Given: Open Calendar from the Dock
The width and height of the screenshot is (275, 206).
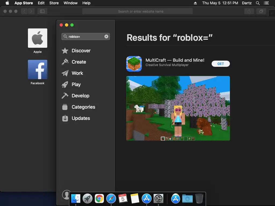Looking at the screenshot, I should coord(123,198).
